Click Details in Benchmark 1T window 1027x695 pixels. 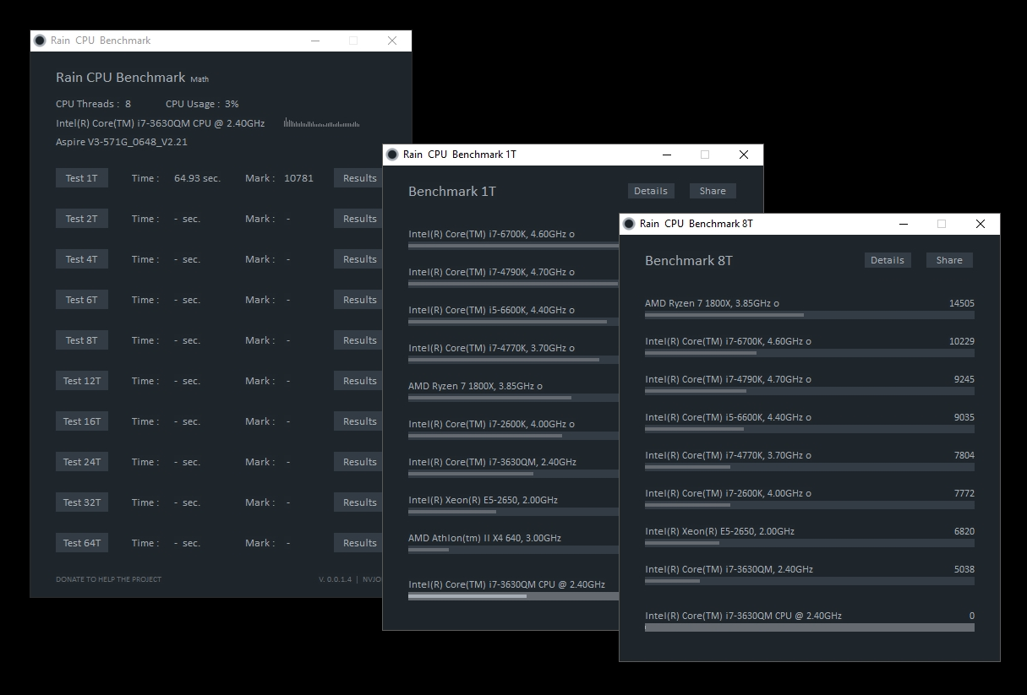point(651,191)
